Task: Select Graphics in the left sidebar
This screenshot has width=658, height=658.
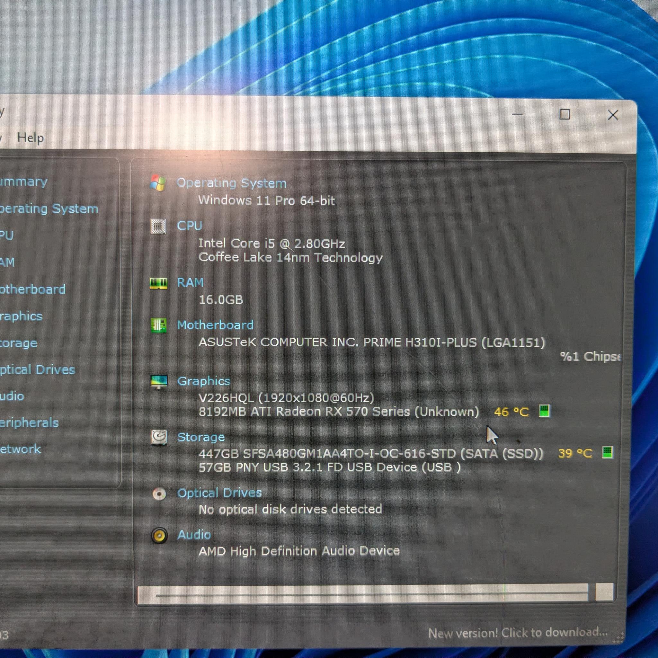Action: tap(21, 316)
